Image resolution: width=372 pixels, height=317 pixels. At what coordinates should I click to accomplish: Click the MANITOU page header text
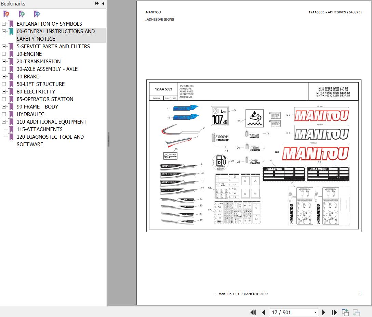[x=153, y=12]
